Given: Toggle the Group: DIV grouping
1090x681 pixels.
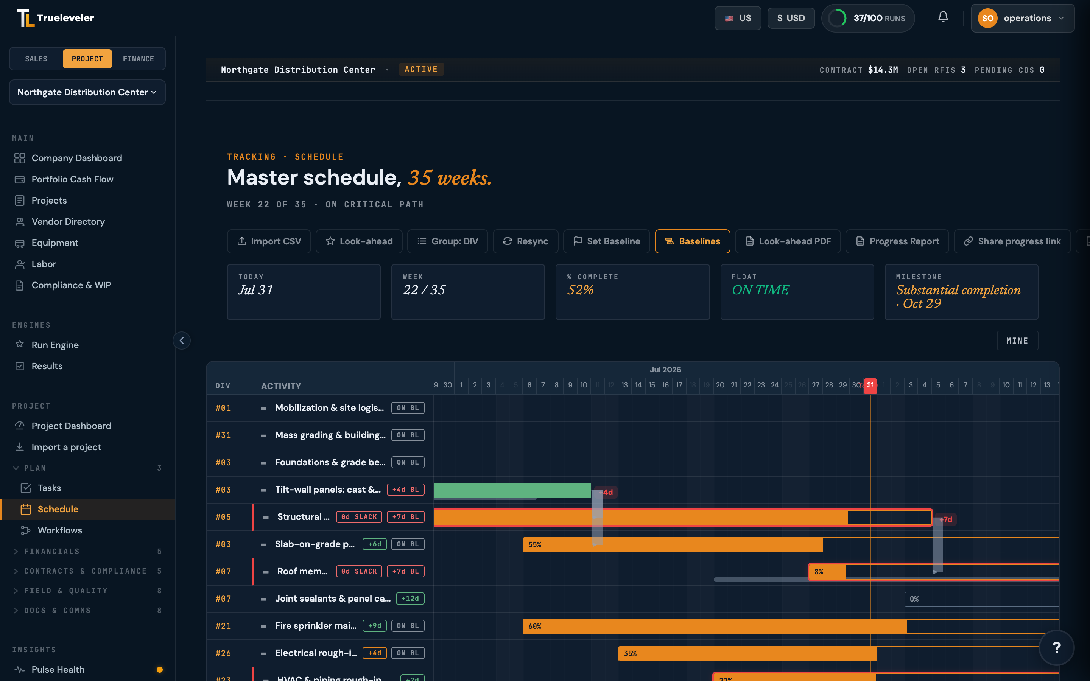Looking at the screenshot, I should click(x=447, y=241).
